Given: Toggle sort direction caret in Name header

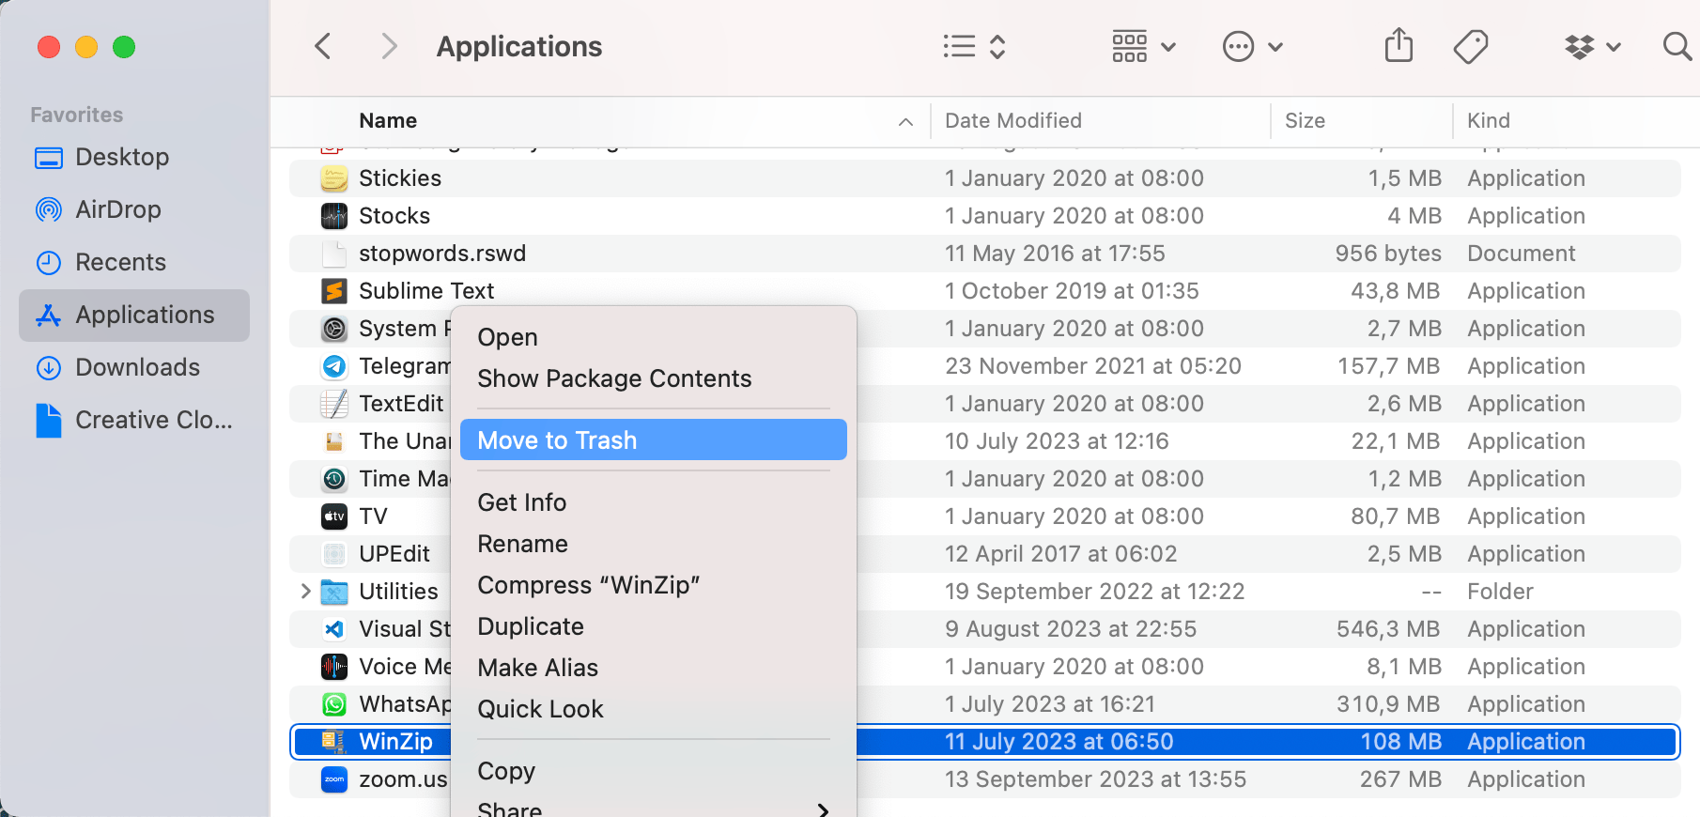Looking at the screenshot, I should [905, 121].
